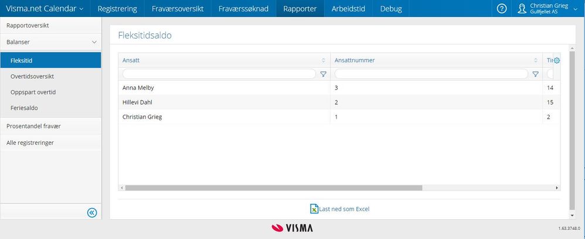
Task: Click the Visma logo in footer
Action: [292, 228]
